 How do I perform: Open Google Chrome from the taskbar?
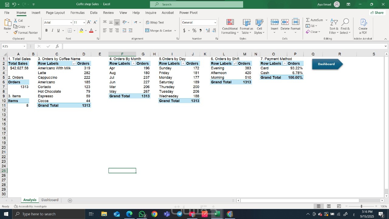coord(154,214)
